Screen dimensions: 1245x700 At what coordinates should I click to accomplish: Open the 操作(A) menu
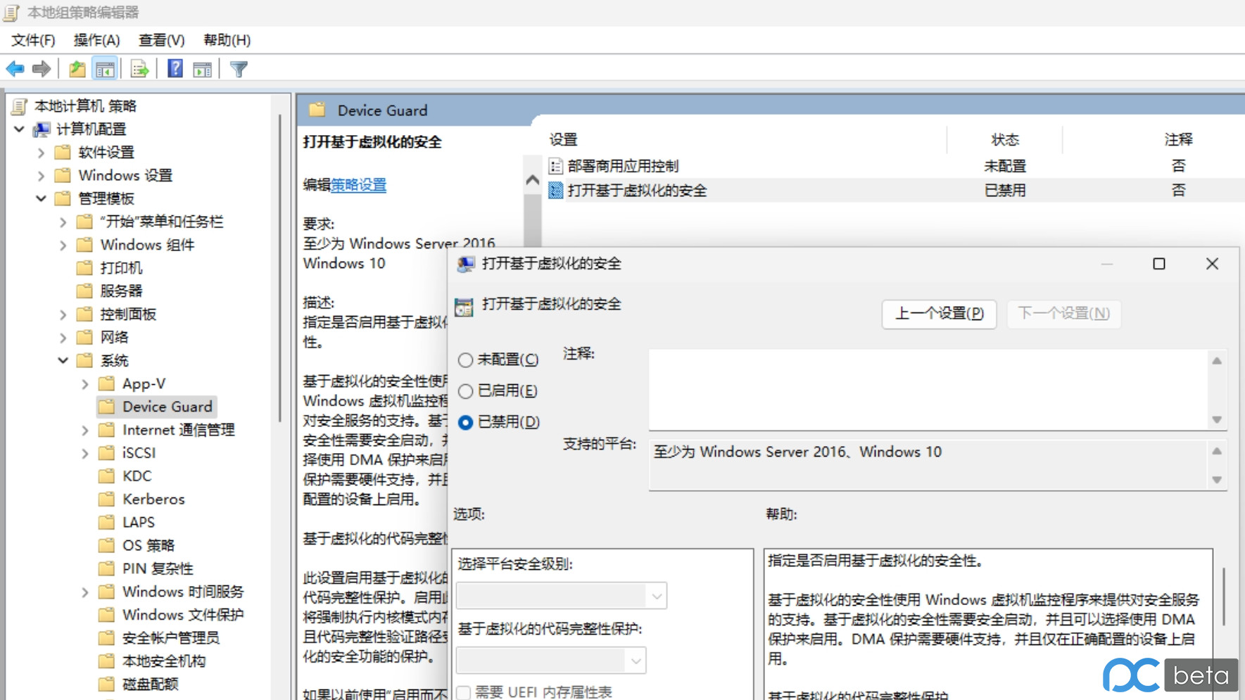pyautogui.click(x=96, y=40)
